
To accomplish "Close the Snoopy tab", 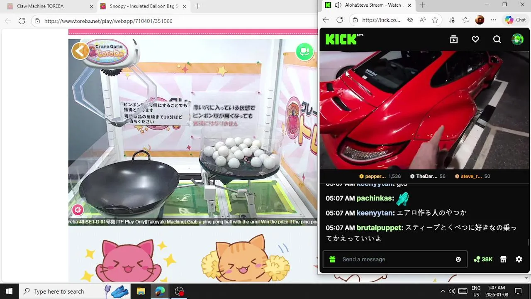I will coord(184,6).
